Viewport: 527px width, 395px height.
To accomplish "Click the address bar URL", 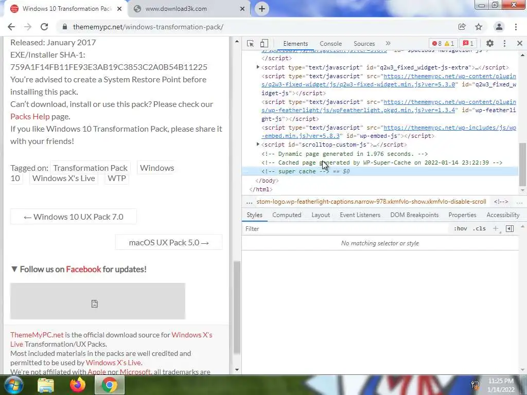I will [x=148, y=27].
